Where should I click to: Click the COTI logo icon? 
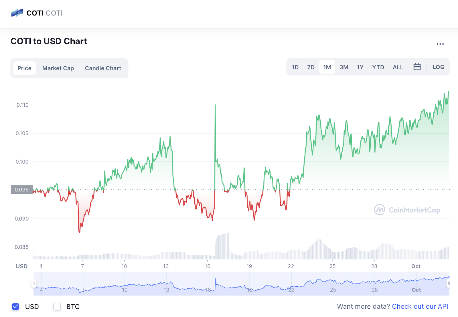point(17,13)
